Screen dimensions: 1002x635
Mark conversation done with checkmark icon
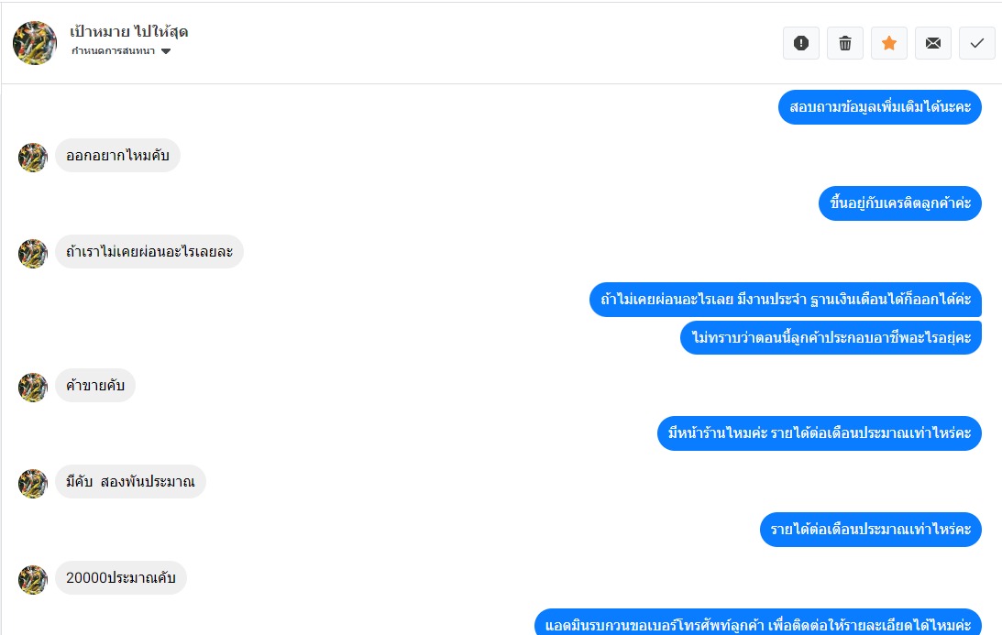tap(977, 43)
